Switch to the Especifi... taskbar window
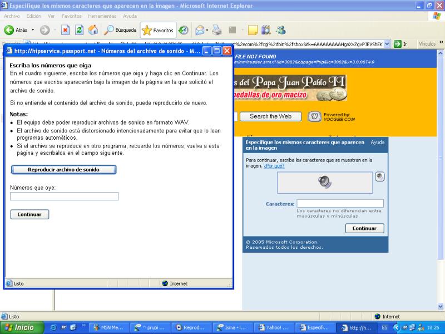The height and width of the screenshot is (334, 445). [315, 327]
